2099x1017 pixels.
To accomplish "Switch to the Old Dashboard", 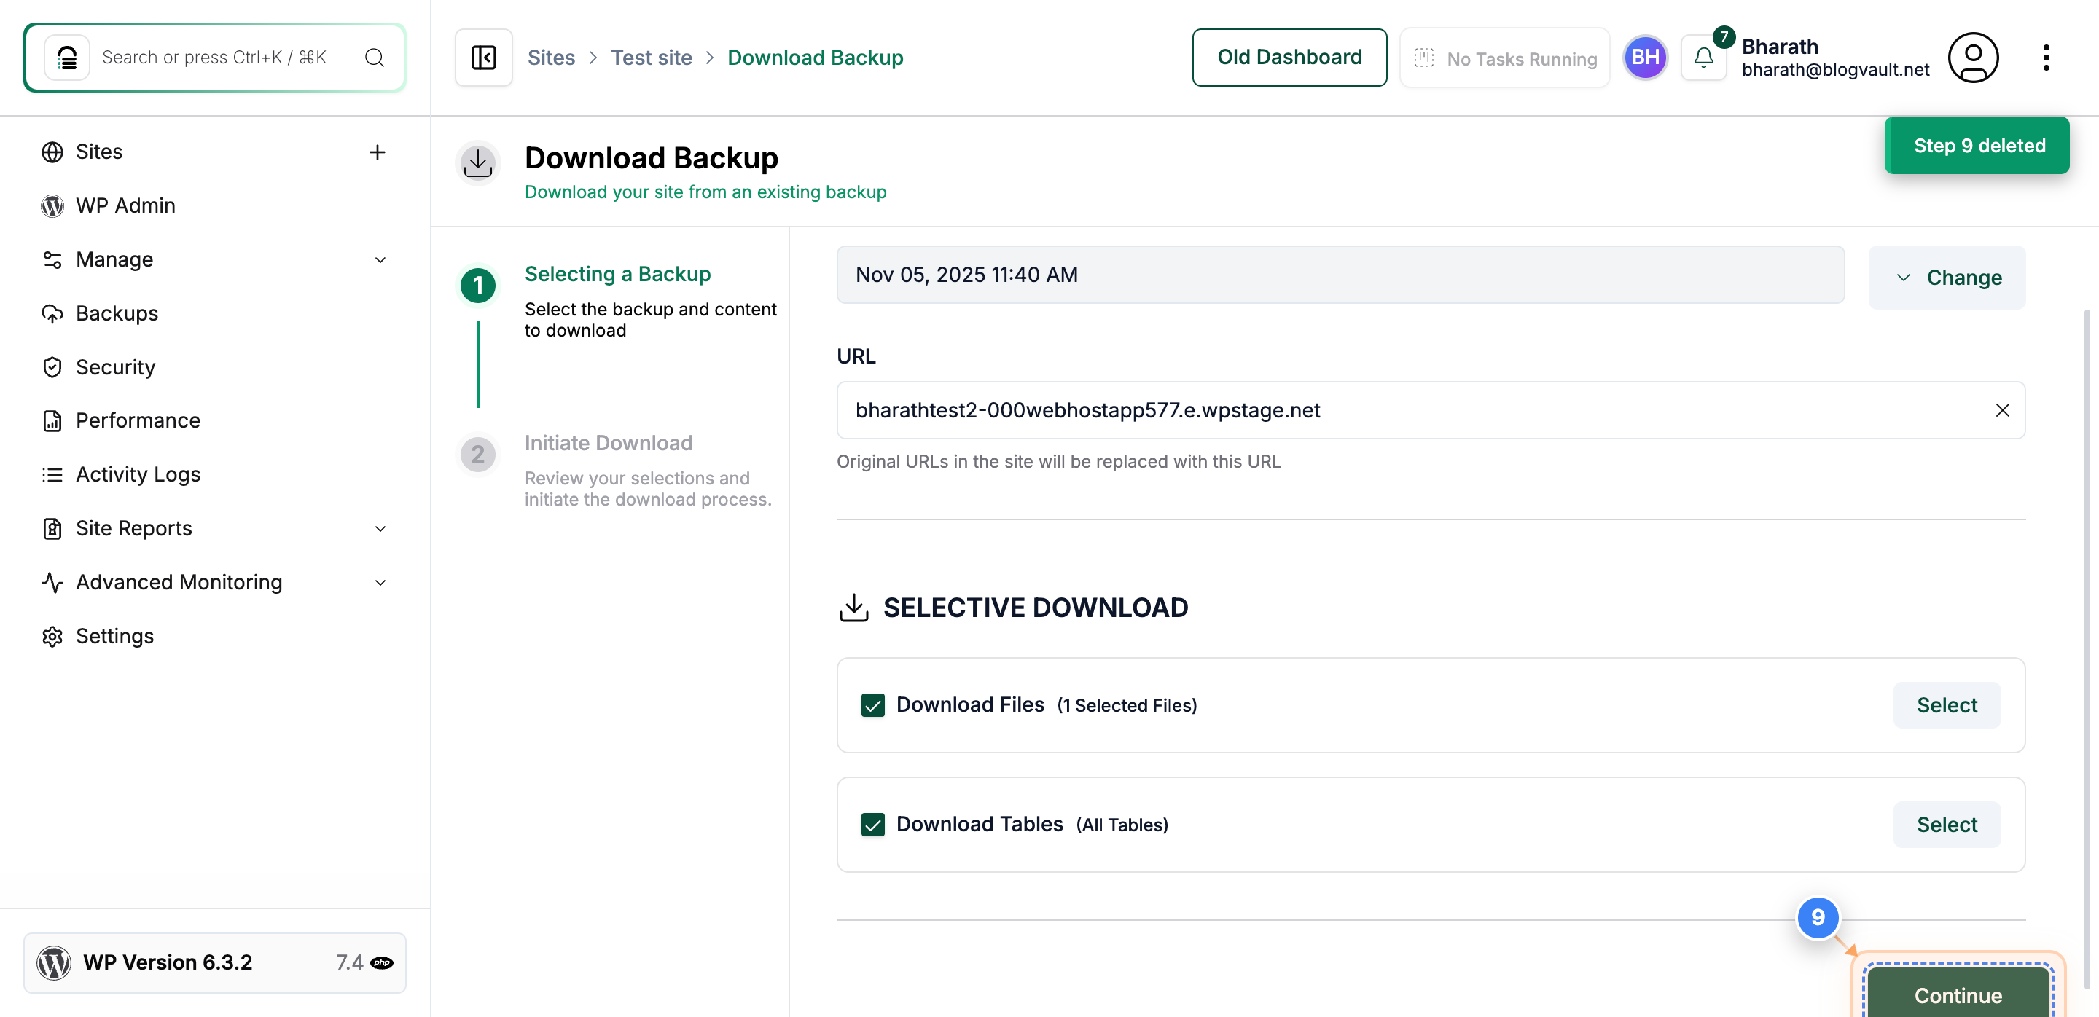I will (x=1289, y=57).
